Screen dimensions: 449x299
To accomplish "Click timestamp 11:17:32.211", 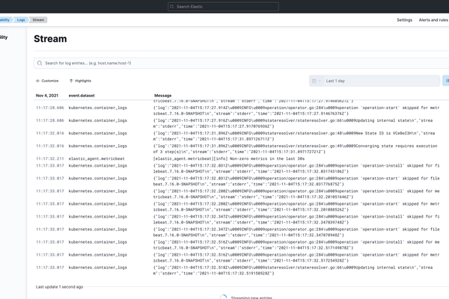I will pos(50,158).
